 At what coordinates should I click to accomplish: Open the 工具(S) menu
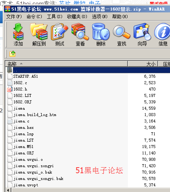pyautogui.click(x=55, y=17)
